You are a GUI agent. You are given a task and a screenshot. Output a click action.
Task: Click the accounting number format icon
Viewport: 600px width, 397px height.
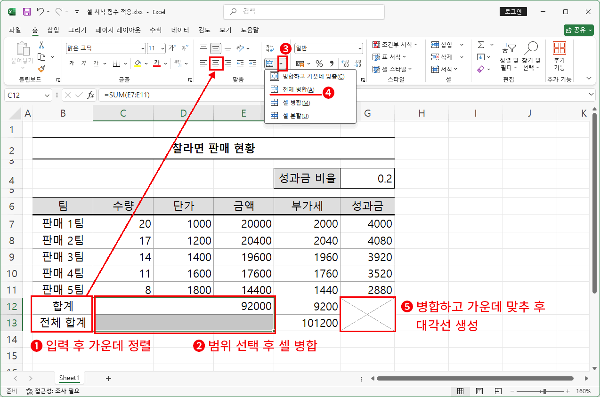coord(300,64)
